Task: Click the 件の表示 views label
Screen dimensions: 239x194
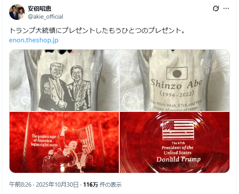Action: click(111, 184)
